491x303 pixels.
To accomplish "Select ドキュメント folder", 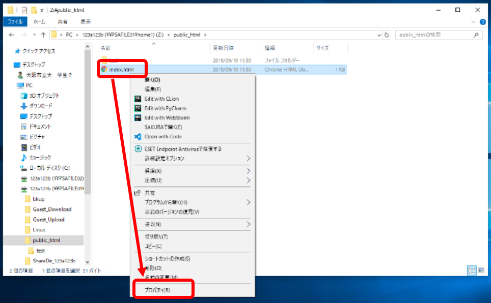I will coord(36,126).
